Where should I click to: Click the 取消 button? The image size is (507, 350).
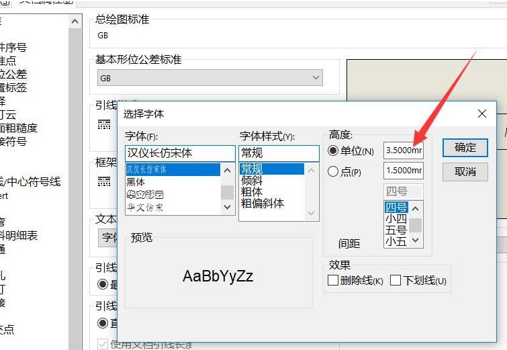465,171
